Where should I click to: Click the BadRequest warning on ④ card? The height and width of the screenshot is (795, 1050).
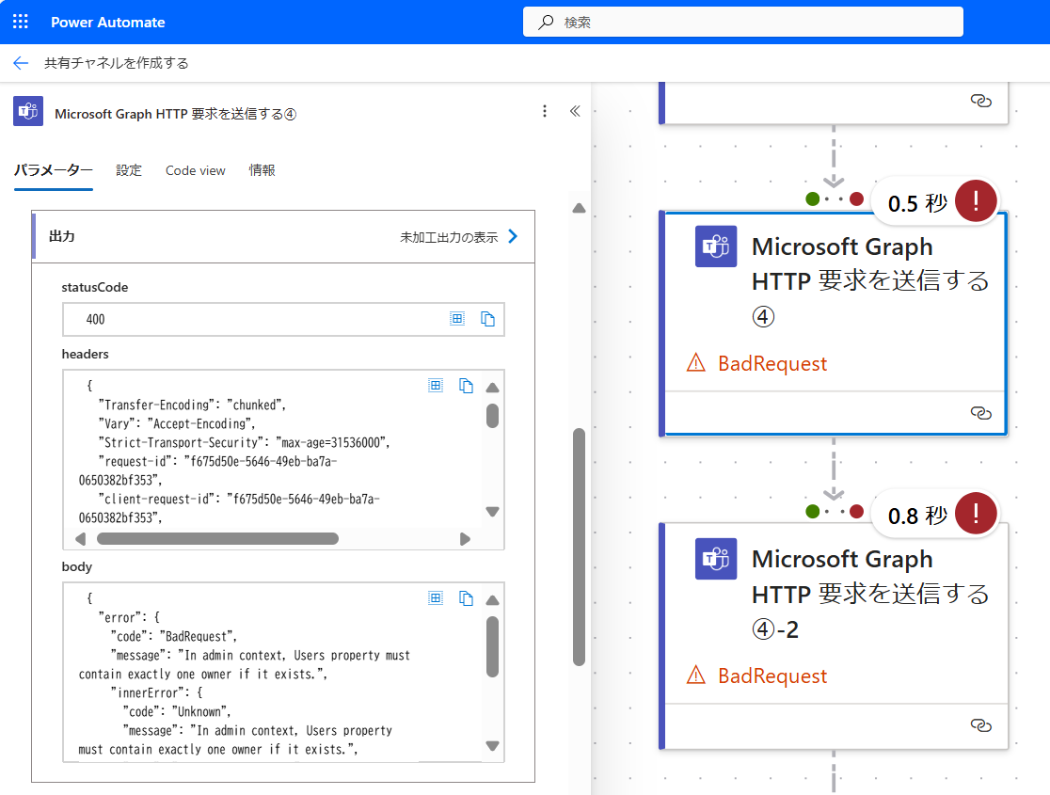point(772,364)
